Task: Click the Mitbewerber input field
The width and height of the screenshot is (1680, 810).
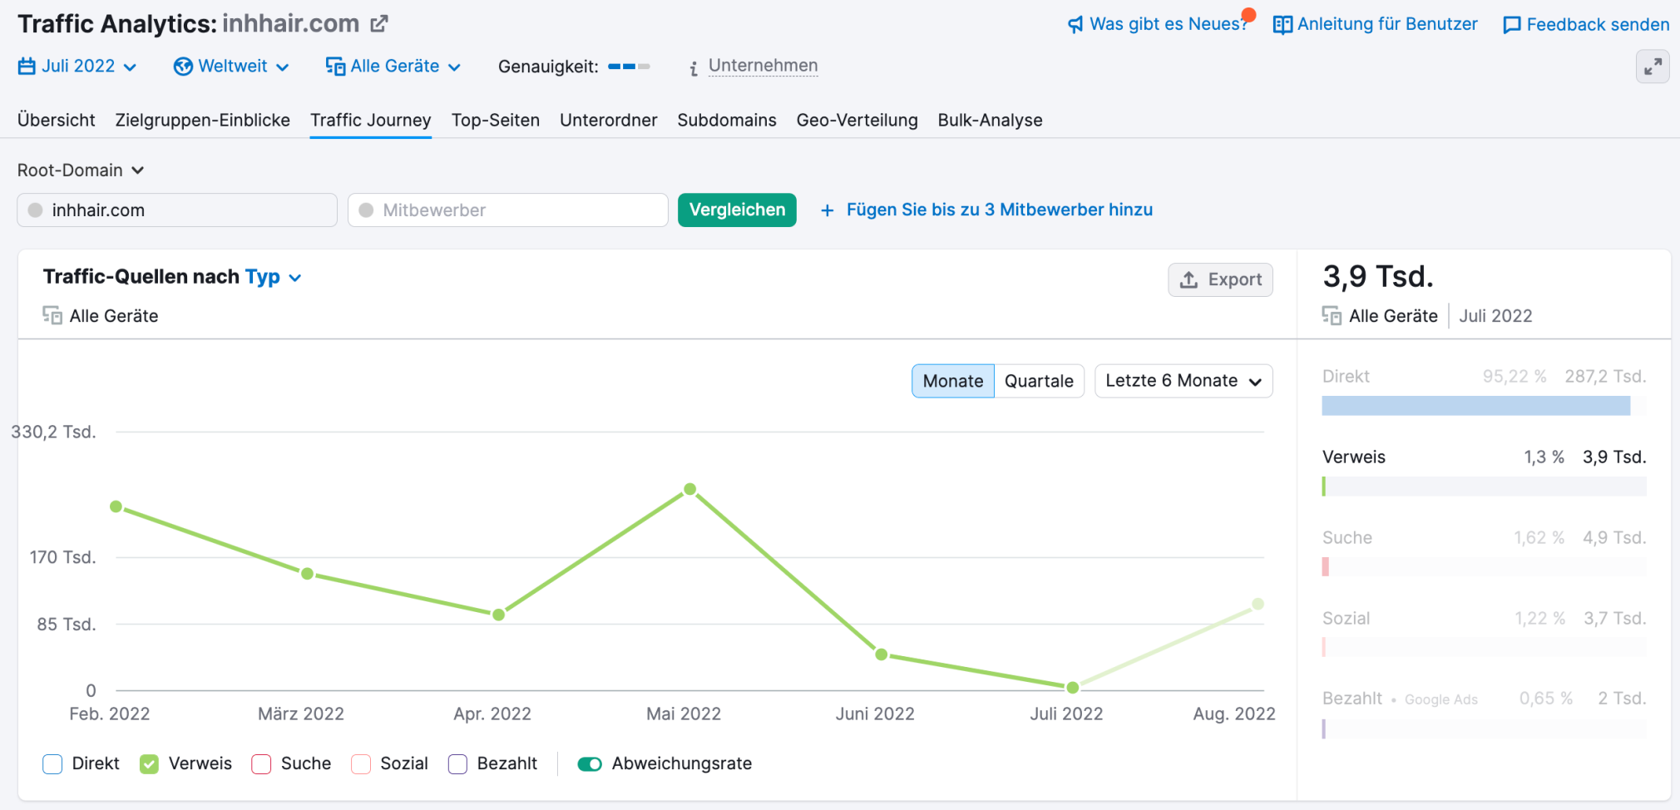Action: pyautogui.click(x=508, y=210)
